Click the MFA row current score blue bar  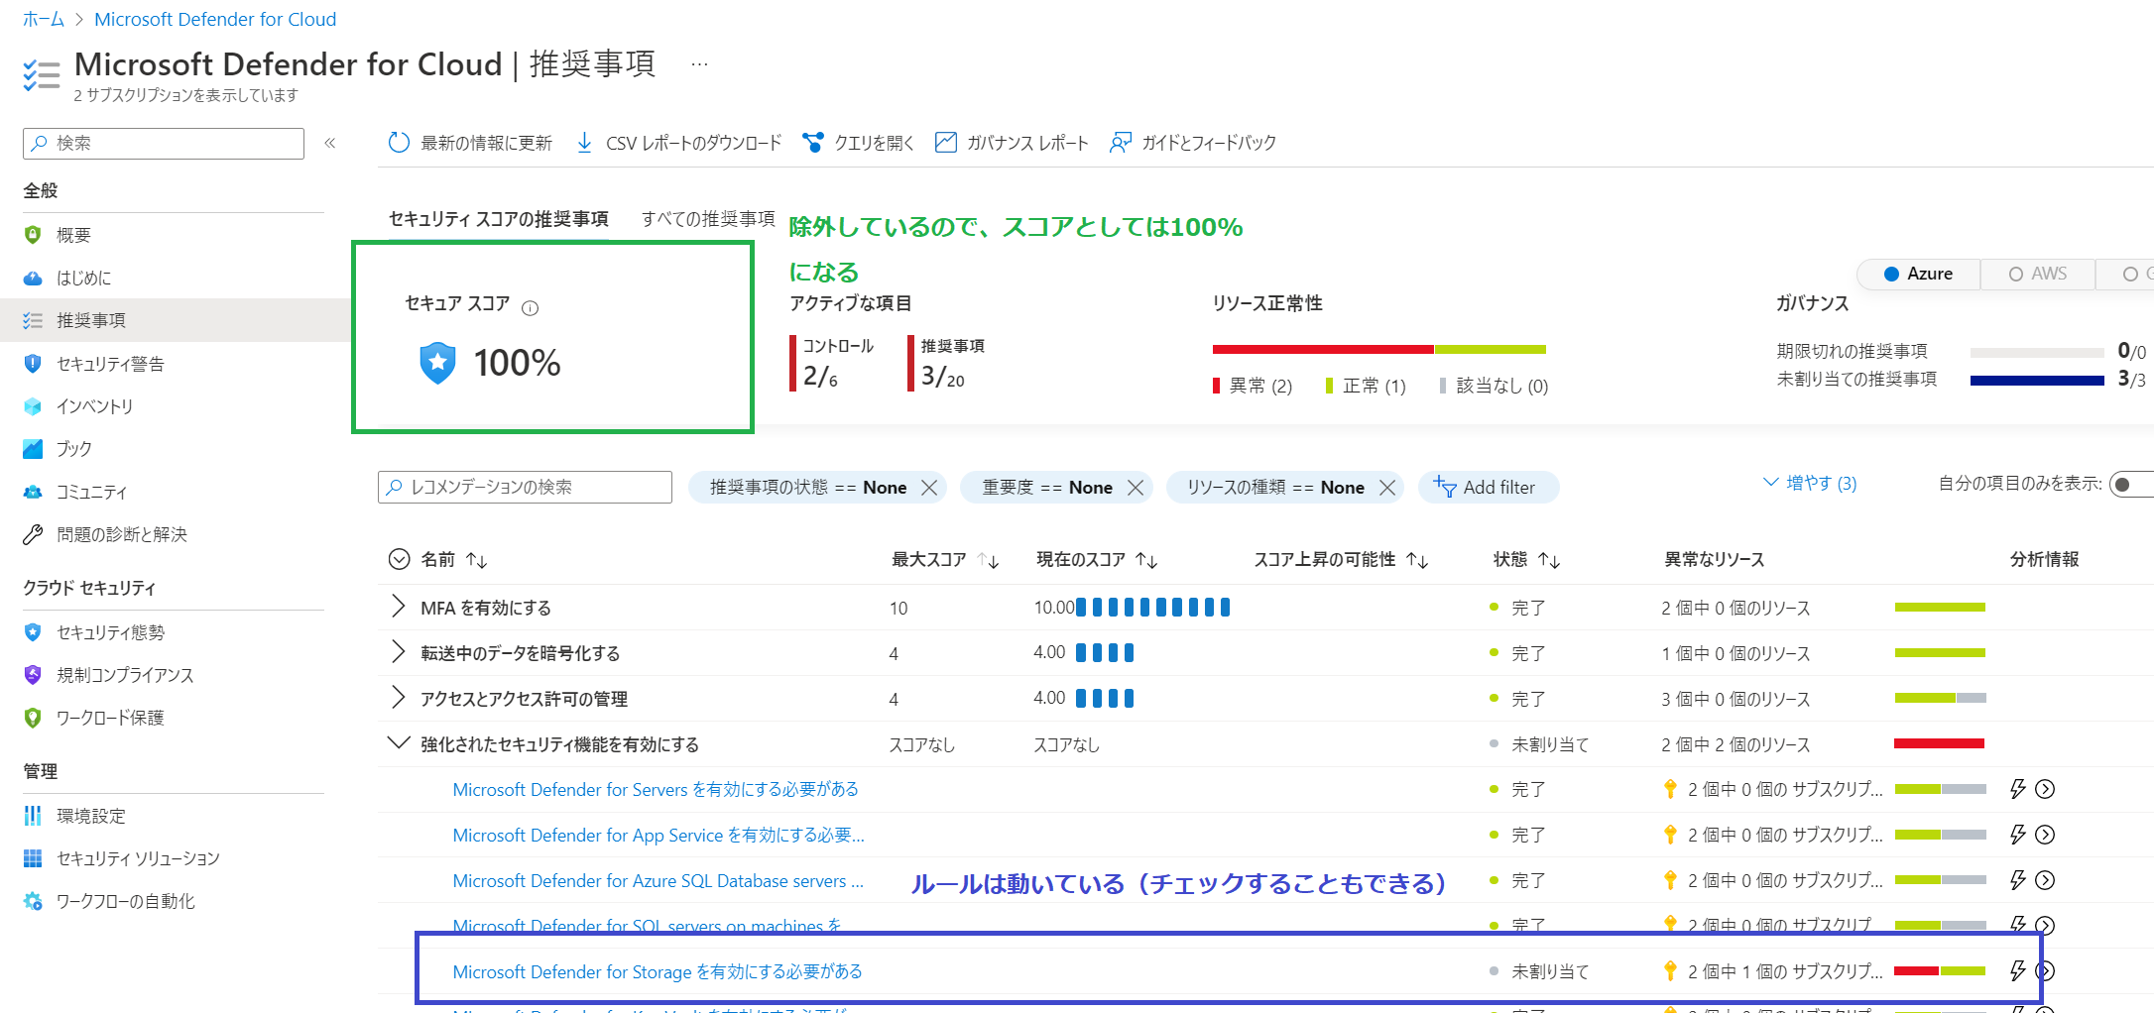click(1153, 607)
